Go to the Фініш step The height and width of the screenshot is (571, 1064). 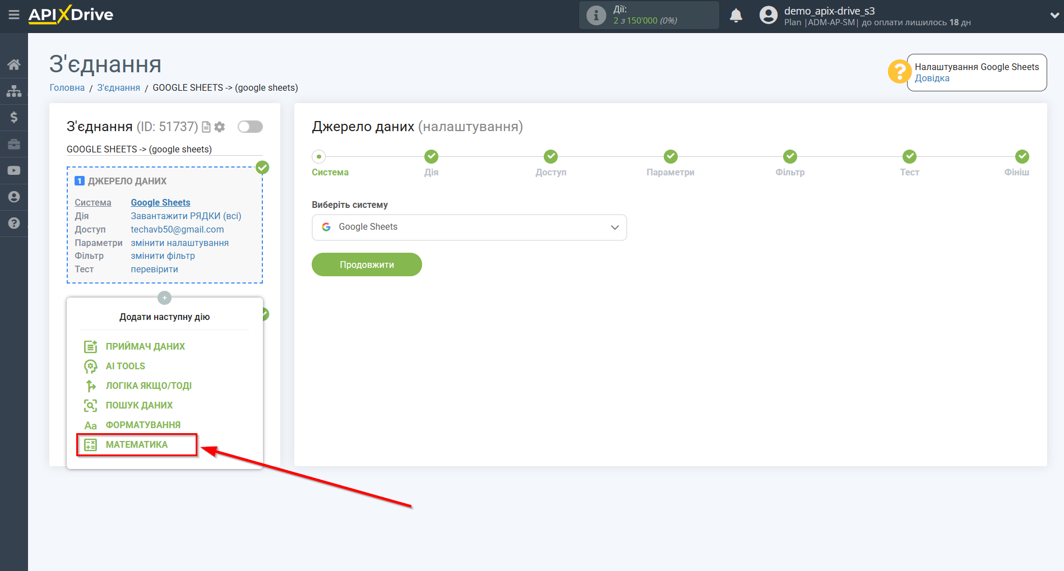1022,157
